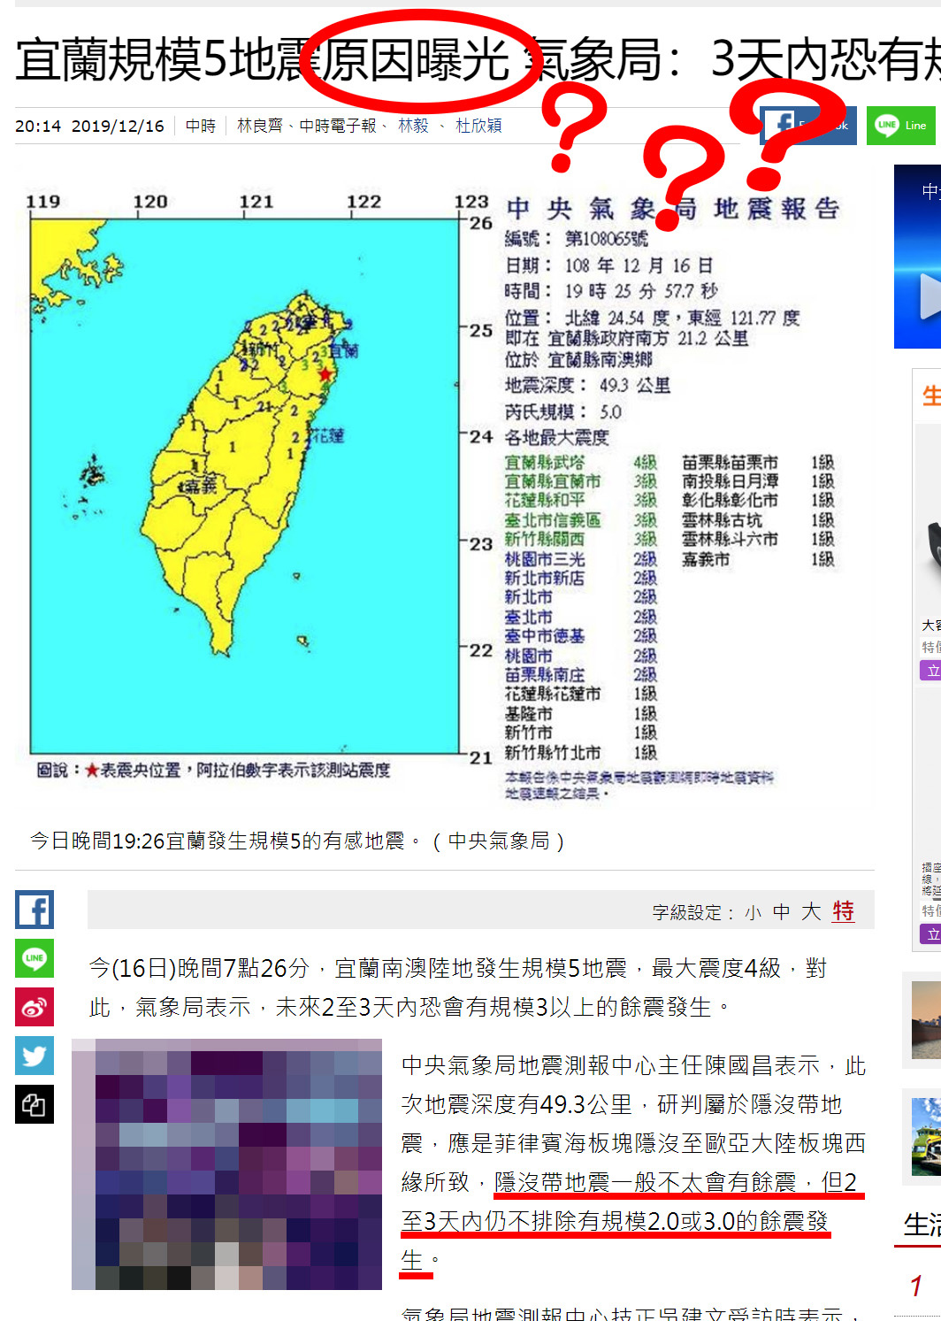The height and width of the screenshot is (1321, 941).
Task: Click the paragraph starting 中央氣象局地震測報中心主任陳國昌表示
Action: pos(633,1163)
